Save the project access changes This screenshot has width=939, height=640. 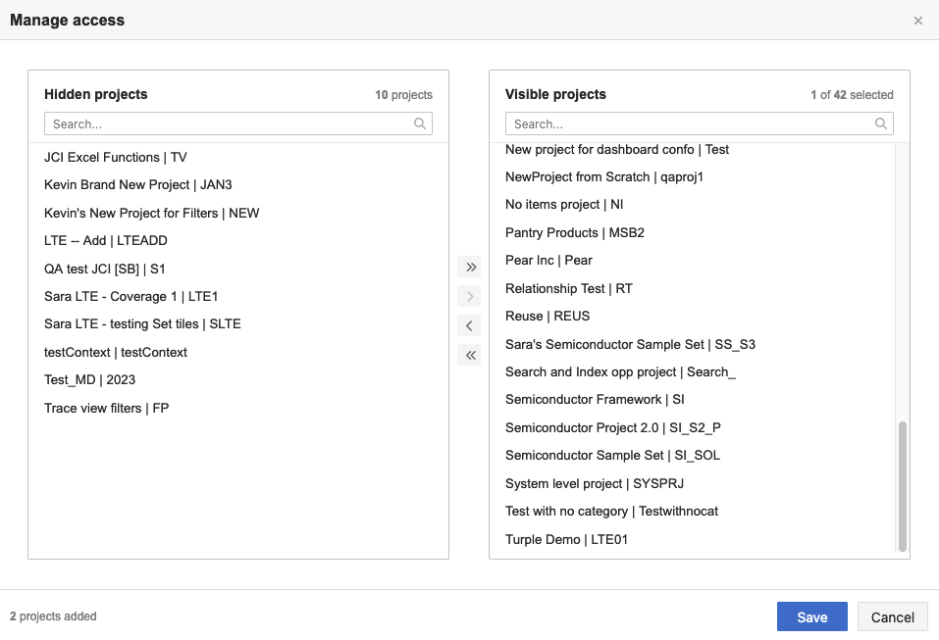click(x=811, y=616)
